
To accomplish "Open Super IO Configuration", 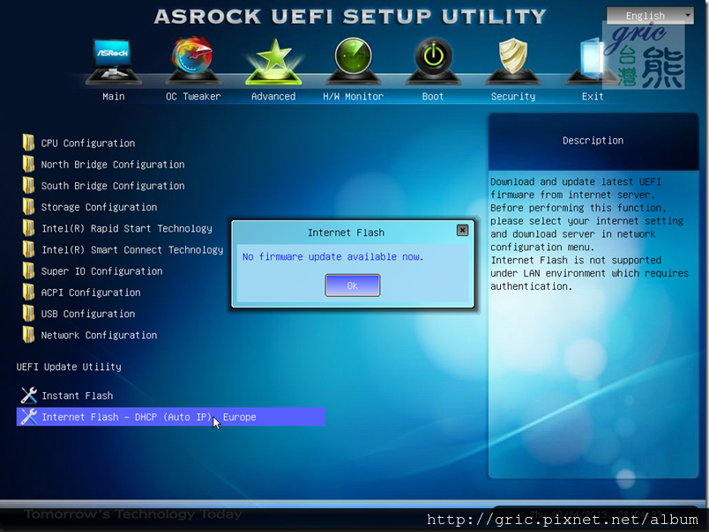I will (101, 271).
